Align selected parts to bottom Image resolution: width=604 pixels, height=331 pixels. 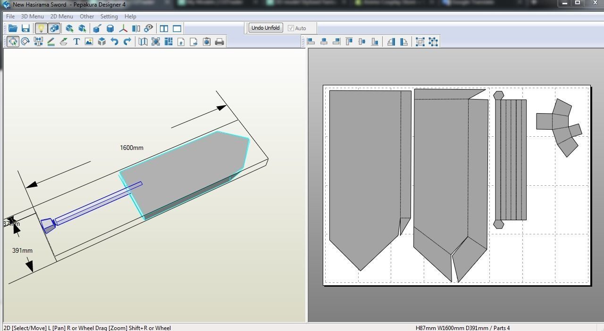tap(375, 41)
